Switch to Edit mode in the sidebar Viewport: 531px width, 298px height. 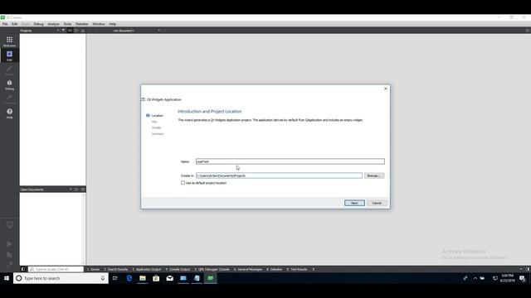tap(9, 55)
